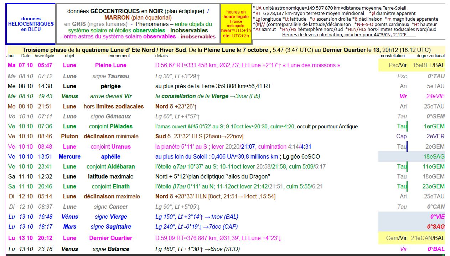Click the 'événement' column header
450x256 pixels.
pyautogui.click(x=119, y=56)
